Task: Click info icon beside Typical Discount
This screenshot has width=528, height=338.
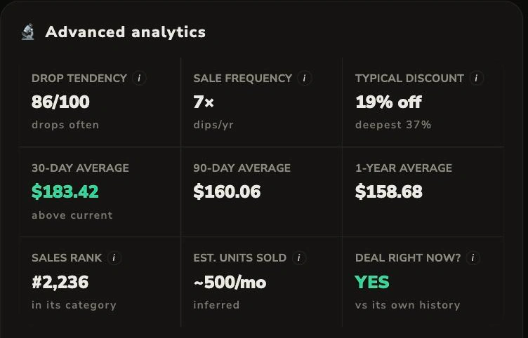Action: click(476, 78)
